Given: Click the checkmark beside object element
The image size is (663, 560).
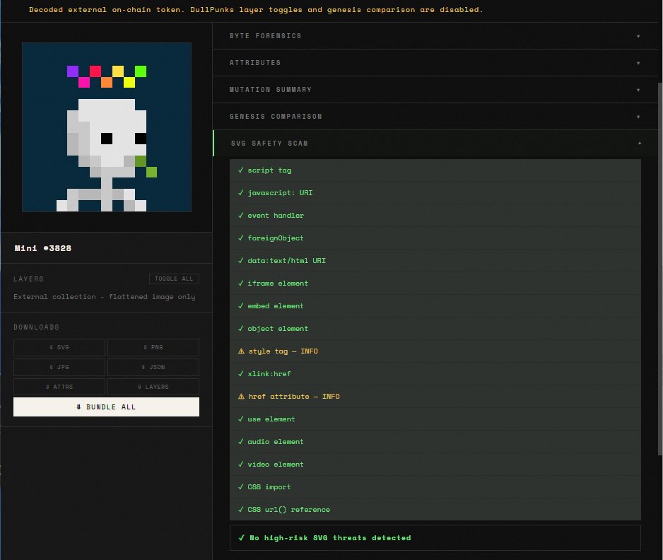Looking at the screenshot, I should click(x=240, y=328).
